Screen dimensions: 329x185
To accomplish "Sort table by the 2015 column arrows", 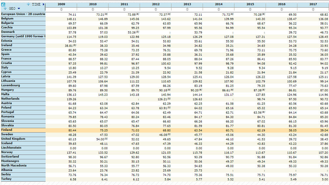I will click(x=250, y=9).
